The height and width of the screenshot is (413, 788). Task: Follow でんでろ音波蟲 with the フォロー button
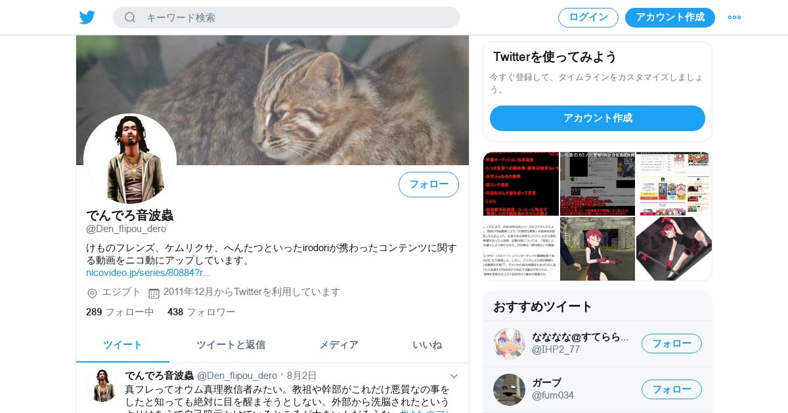pos(429,184)
